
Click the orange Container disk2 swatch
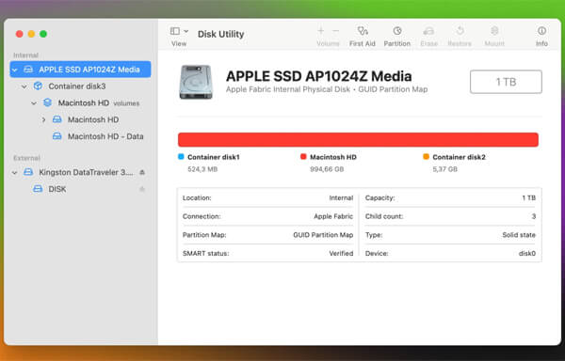point(426,157)
